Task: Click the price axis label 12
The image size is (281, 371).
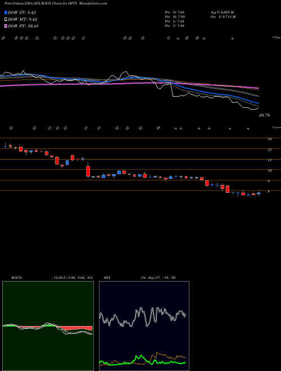Action: pos(269,150)
